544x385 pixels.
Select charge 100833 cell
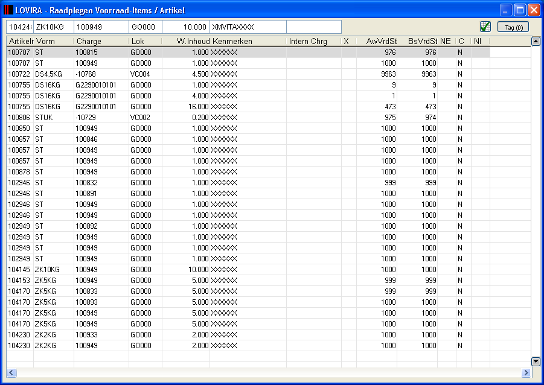(101, 291)
